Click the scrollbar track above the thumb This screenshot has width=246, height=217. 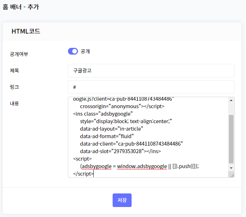pyautogui.click(x=231, y=108)
